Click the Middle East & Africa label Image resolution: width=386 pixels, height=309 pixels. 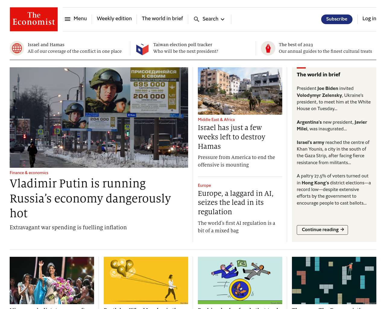[216, 120]
